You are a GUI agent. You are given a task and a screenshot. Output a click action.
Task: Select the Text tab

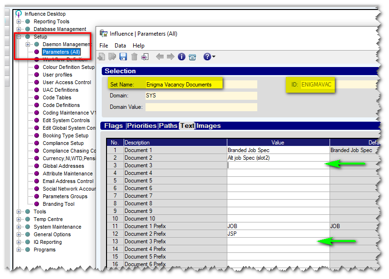click(187, 126)
